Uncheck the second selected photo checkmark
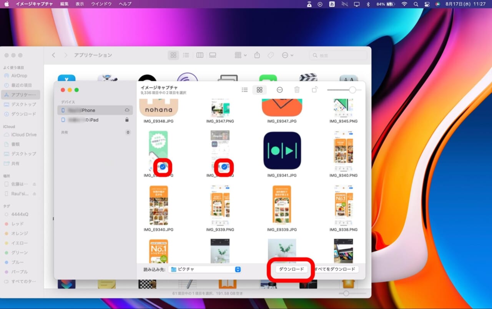The height and width of the screenshot is (309, 492). [x=224, y=167]
